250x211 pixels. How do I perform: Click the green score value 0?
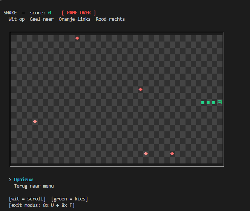[x=50, y=13]
